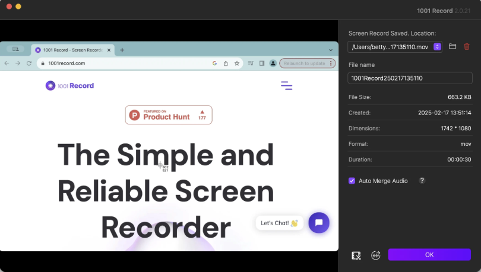Open a new browser tab with plus

click(122, 50)
